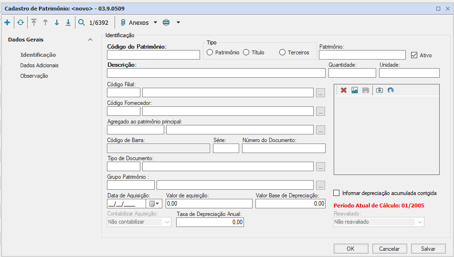Image resolution: width=454 pixels, height=257 pixels.
Task: Collapse the Dados Gerais section
Action: (90, 40)
